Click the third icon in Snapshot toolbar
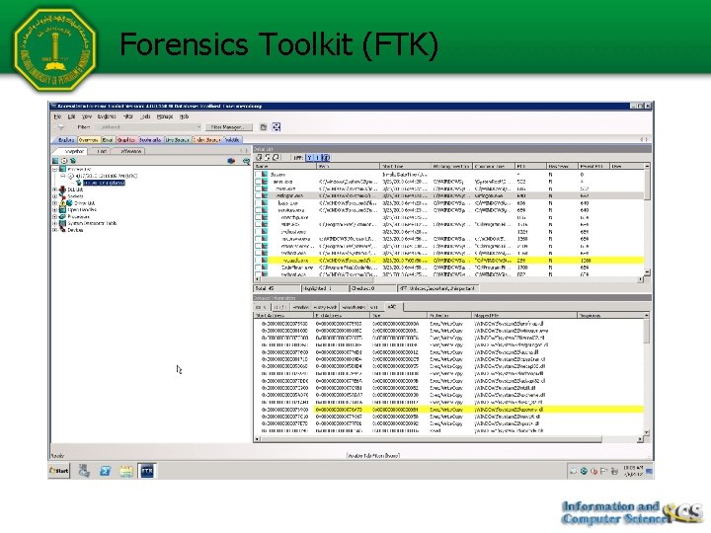 tap(72, 161)
